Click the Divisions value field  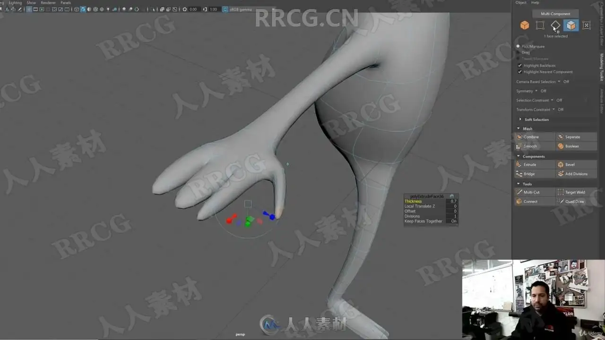pyautogui.click(x=453, y=216)
